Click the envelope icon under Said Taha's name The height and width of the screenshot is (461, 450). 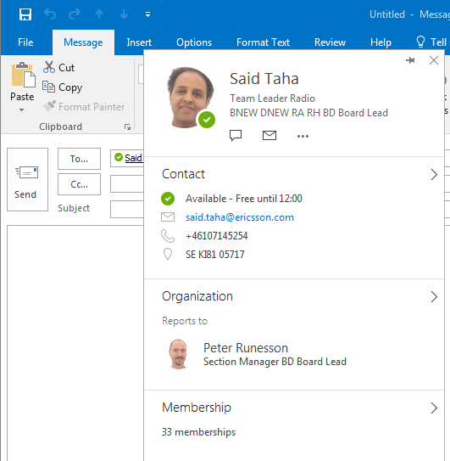(269, 136)
